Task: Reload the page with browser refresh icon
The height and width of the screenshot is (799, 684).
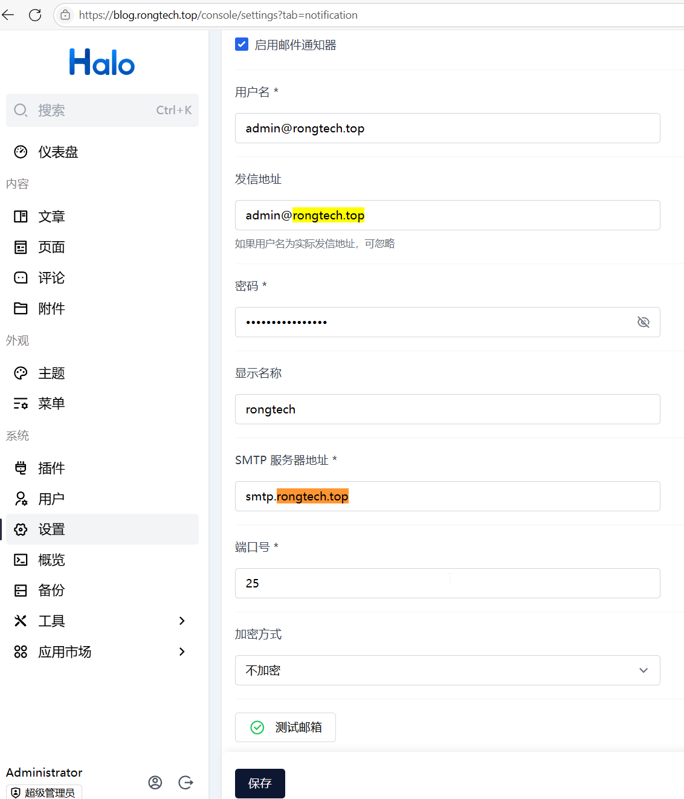Action: [35, 15]
